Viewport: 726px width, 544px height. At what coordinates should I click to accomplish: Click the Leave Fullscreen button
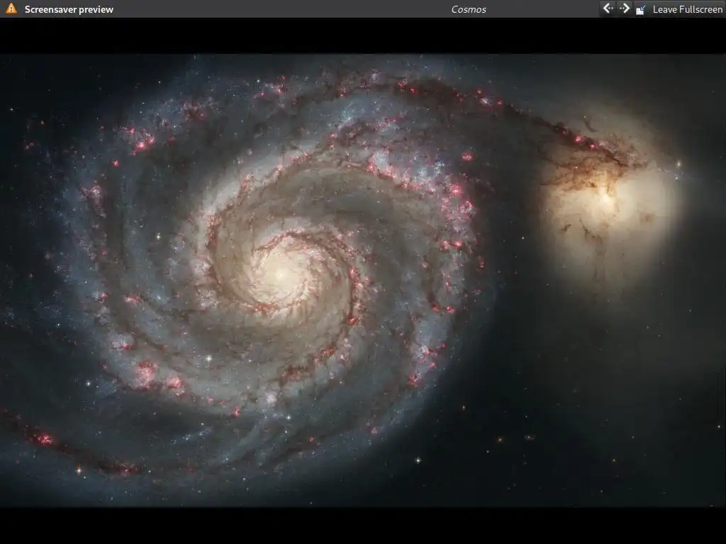click(x=678, y=9)
